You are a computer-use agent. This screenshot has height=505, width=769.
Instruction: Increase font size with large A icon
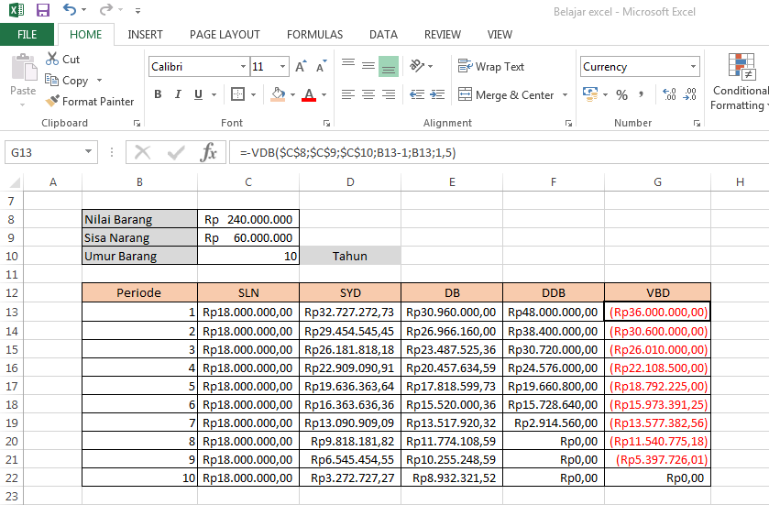301,66
